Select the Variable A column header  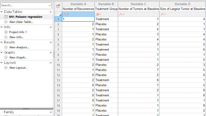coord(78,4)
